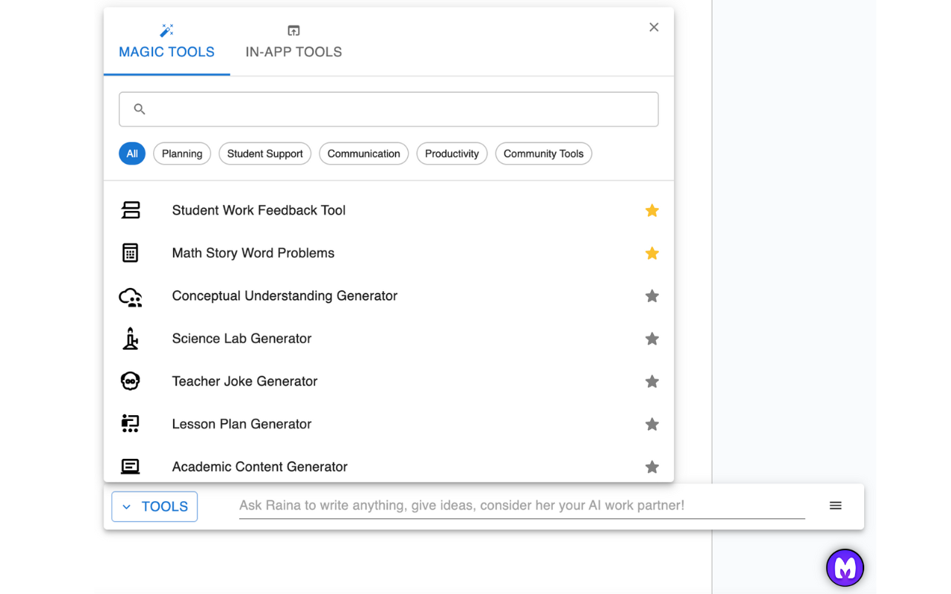Click the purple M floating button
The image size is (951, 594).
pyautogui.click(x=845, y=568)
